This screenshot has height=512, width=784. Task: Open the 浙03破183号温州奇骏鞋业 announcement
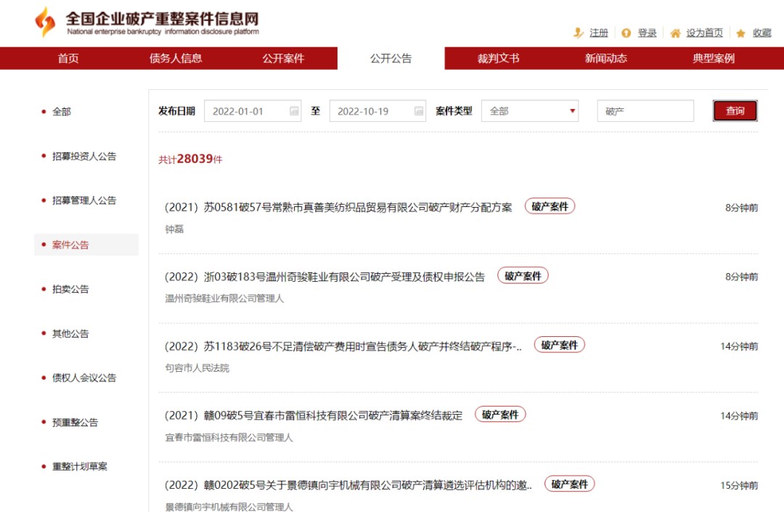tap(325, 277)
